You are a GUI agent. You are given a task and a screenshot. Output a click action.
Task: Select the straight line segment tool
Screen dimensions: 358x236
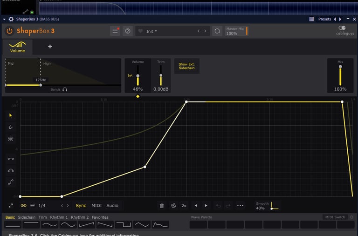11,159
